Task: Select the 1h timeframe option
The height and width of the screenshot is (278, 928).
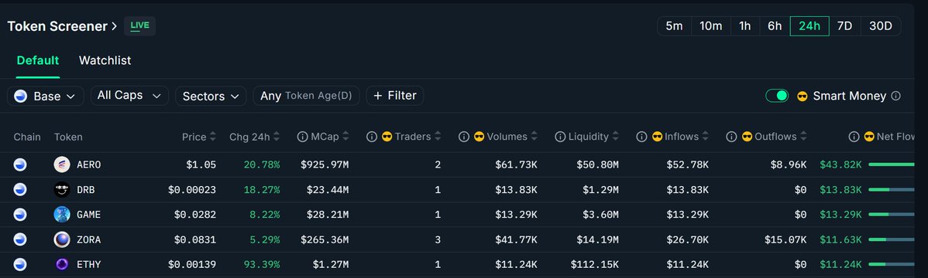Action: coord(745,26)
